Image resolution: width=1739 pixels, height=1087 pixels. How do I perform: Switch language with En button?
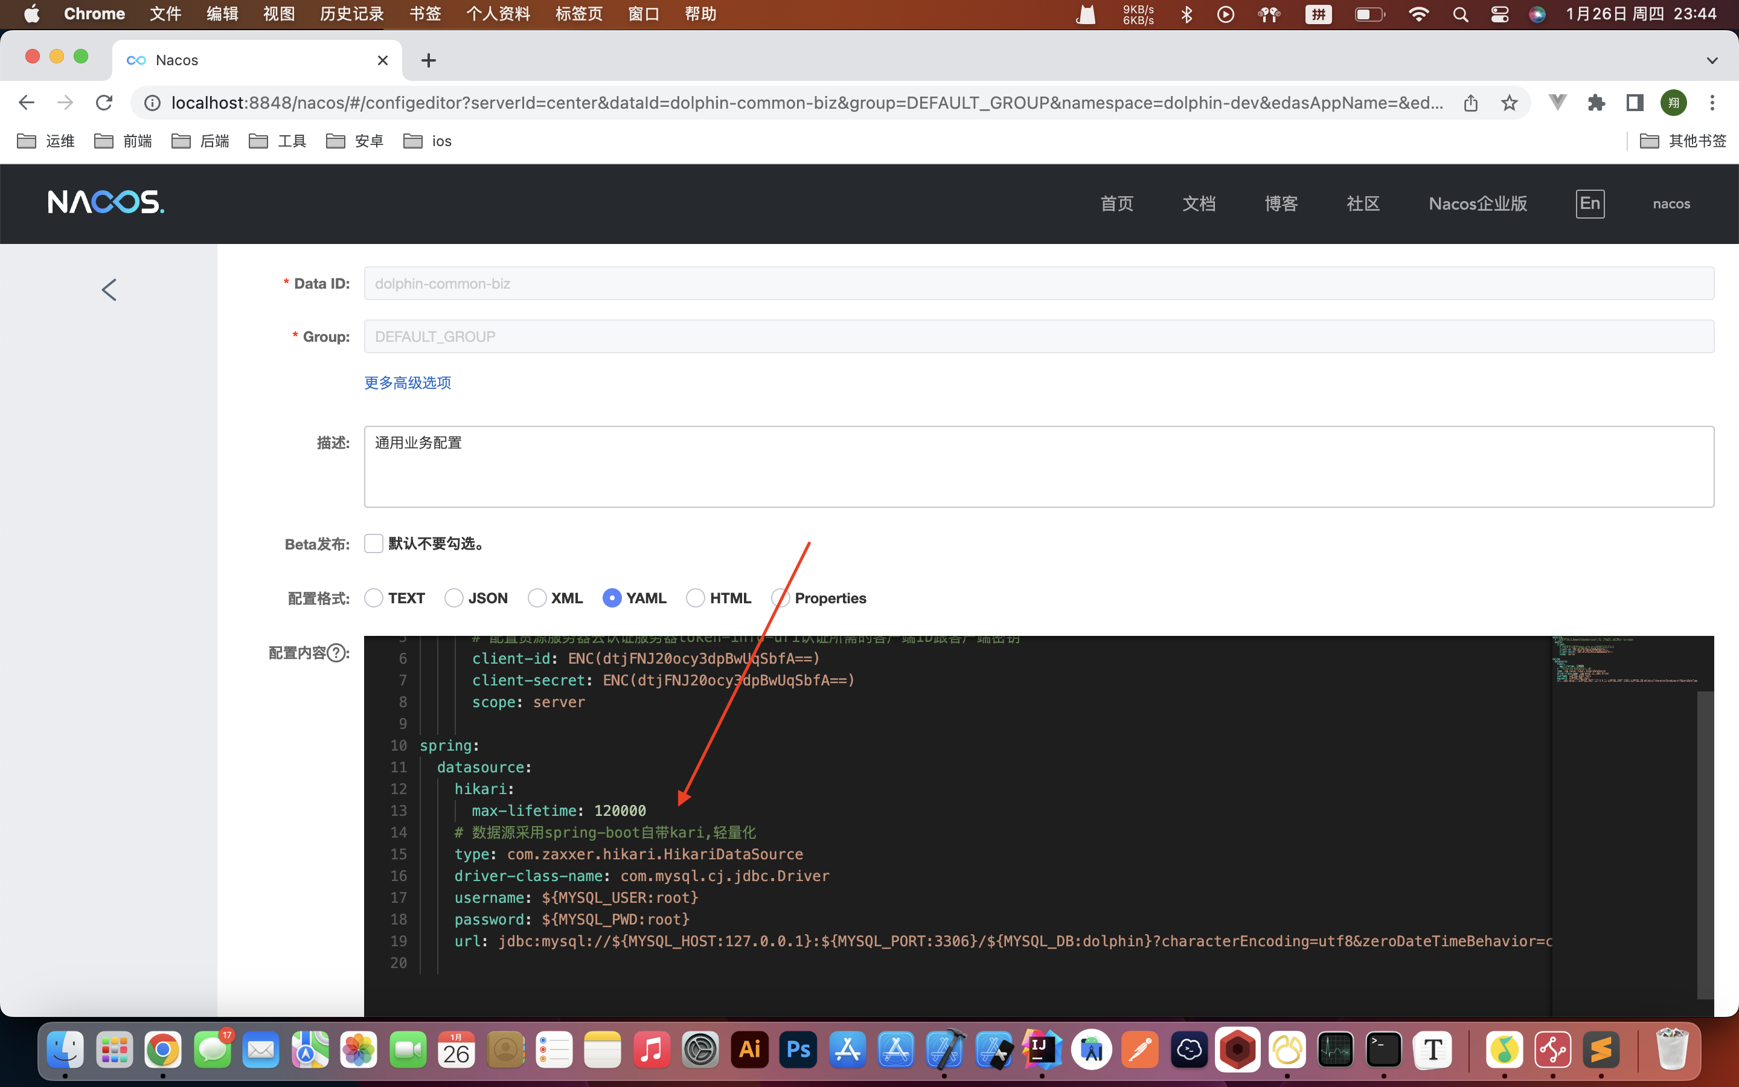(x=1589, y=204)
